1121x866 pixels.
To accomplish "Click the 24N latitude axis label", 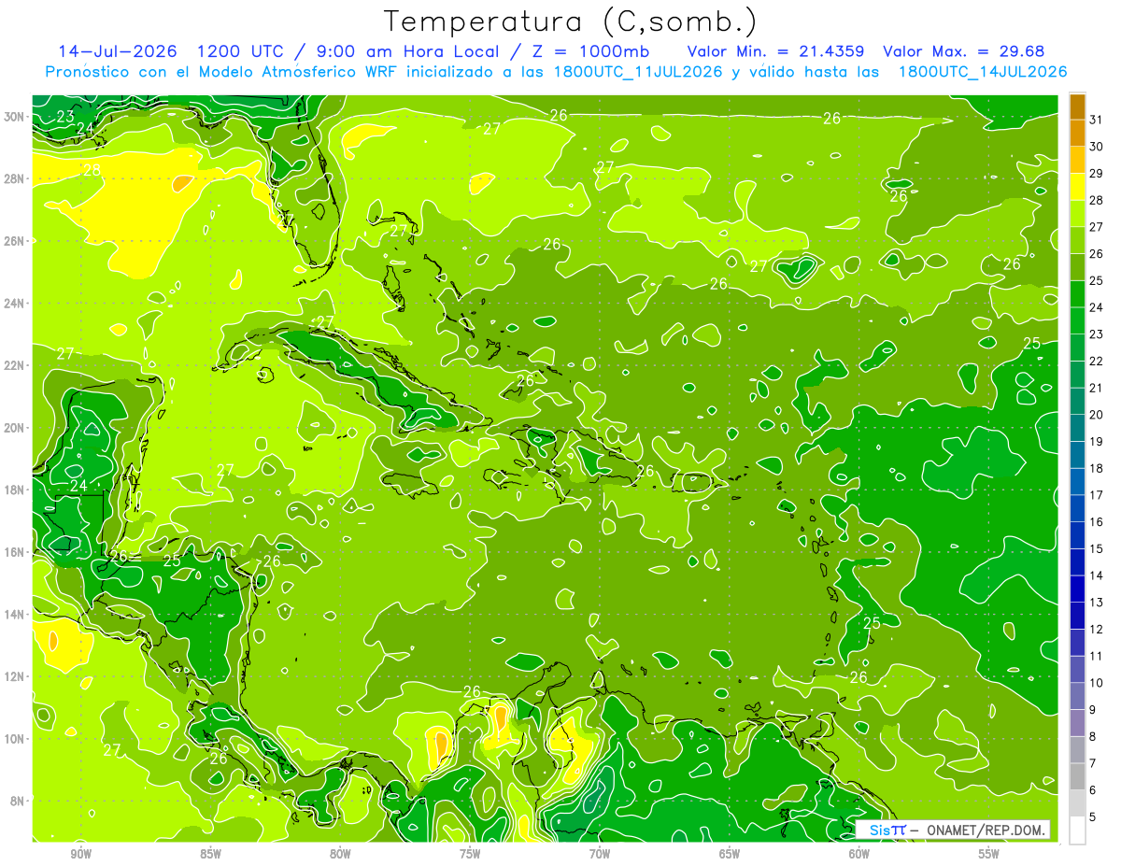I will (15, 303).
